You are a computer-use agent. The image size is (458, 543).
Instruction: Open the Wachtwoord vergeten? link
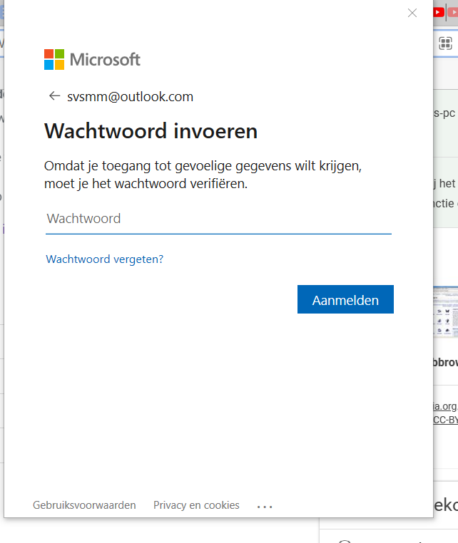pos(104,259)
